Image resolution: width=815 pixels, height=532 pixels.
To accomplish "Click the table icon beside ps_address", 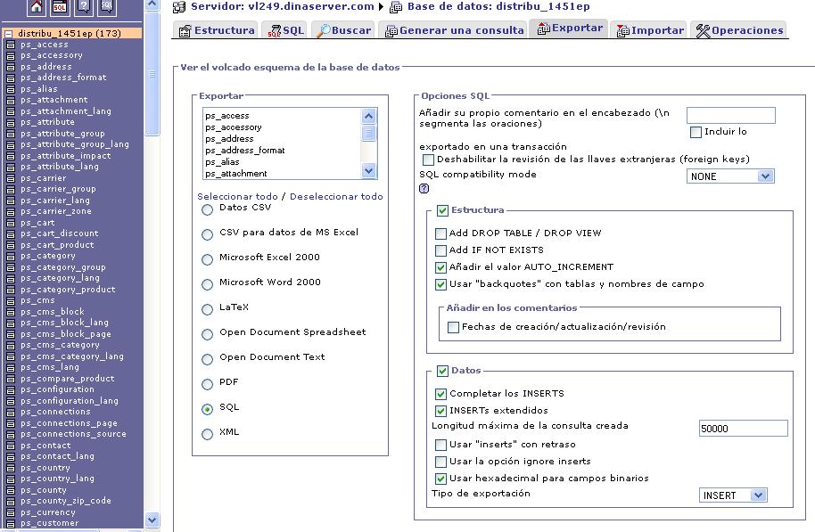I will tap(11, 67).
